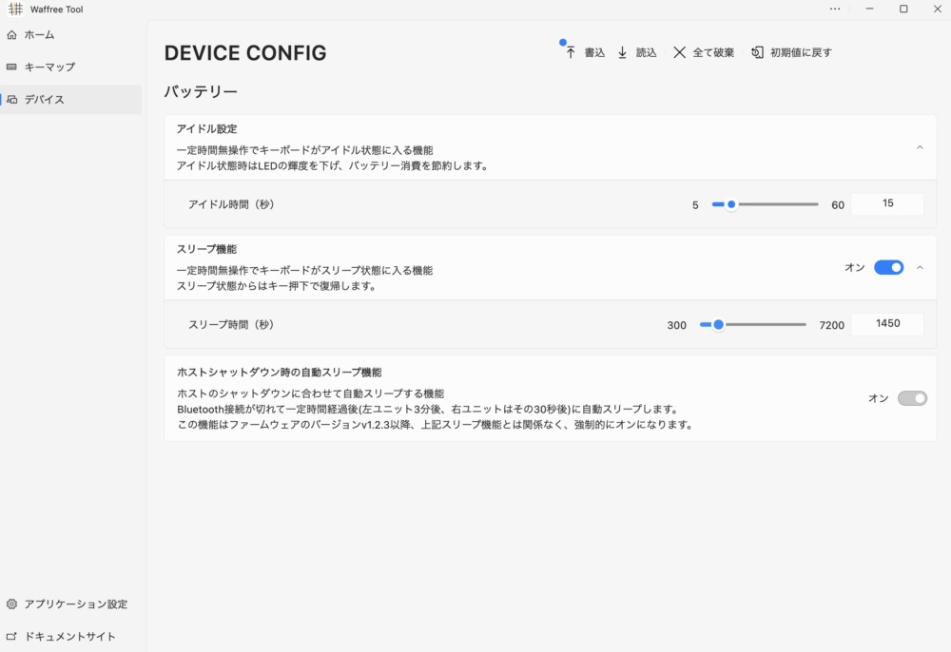Click the アイドル時間 slider handle
951x652 pixels.
(731, 204)
